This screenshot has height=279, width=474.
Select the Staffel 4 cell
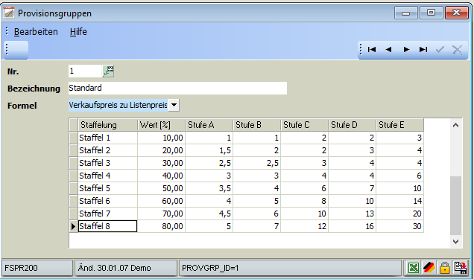(x=108, y=176)
